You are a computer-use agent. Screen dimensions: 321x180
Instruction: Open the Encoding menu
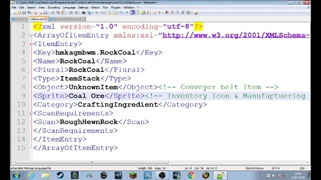tap(54, 7)
